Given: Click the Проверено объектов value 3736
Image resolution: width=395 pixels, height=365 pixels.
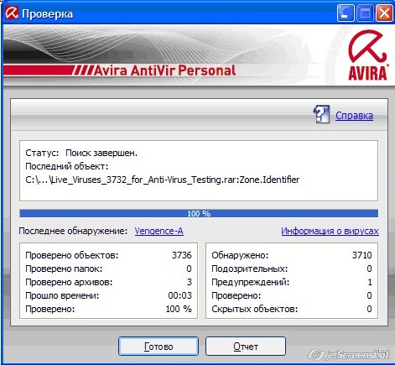Looking at the screenshot, I should coord(182,255).
